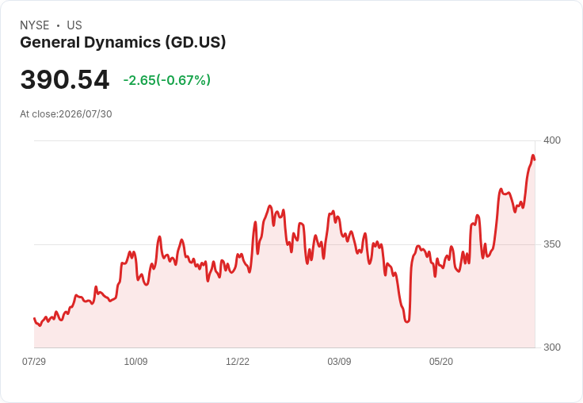Click the NYSE exchange label

coord(35,25)
